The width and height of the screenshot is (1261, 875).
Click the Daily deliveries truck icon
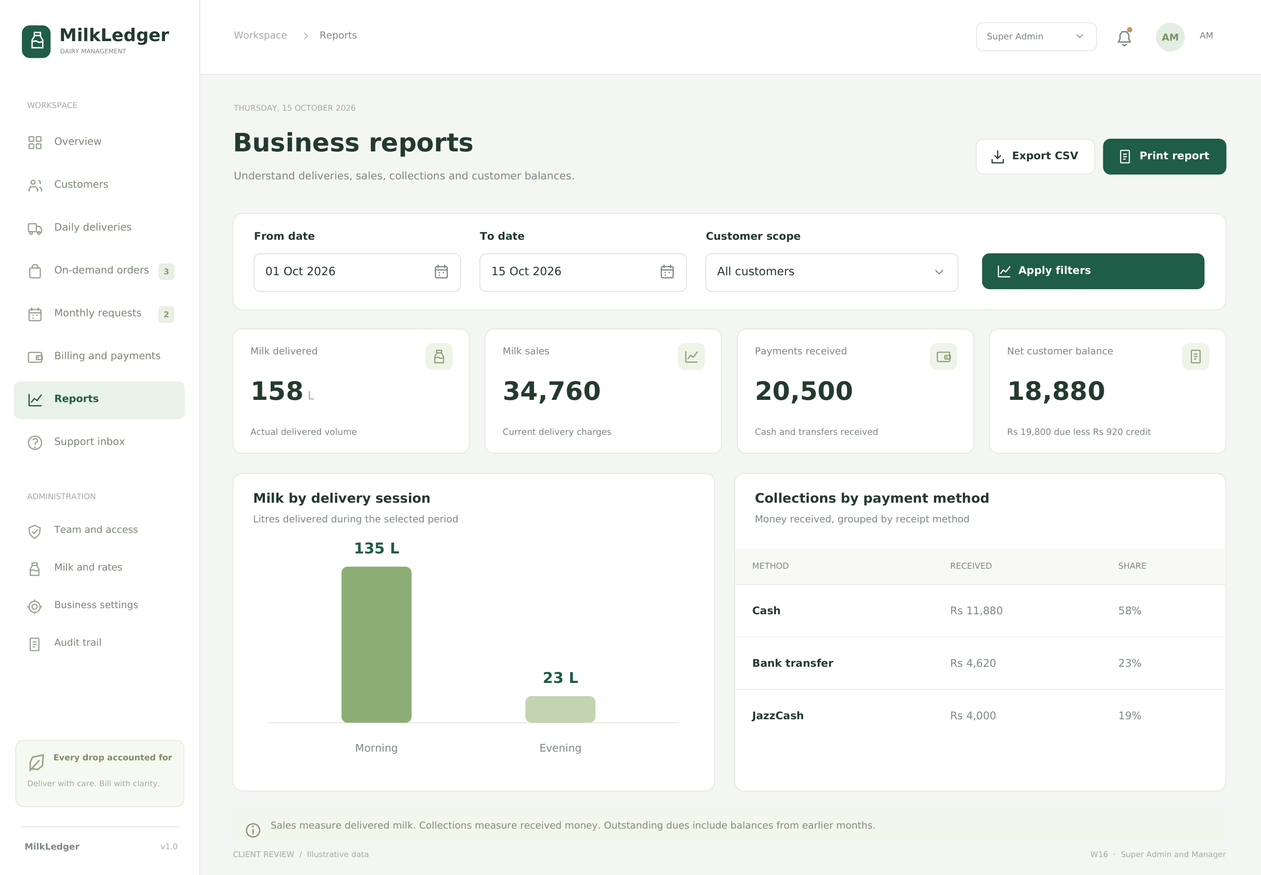[35, 229]
